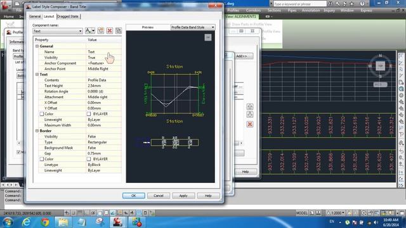Select the Visibility value True under General

pyautogui.click(x=103, y=58)
